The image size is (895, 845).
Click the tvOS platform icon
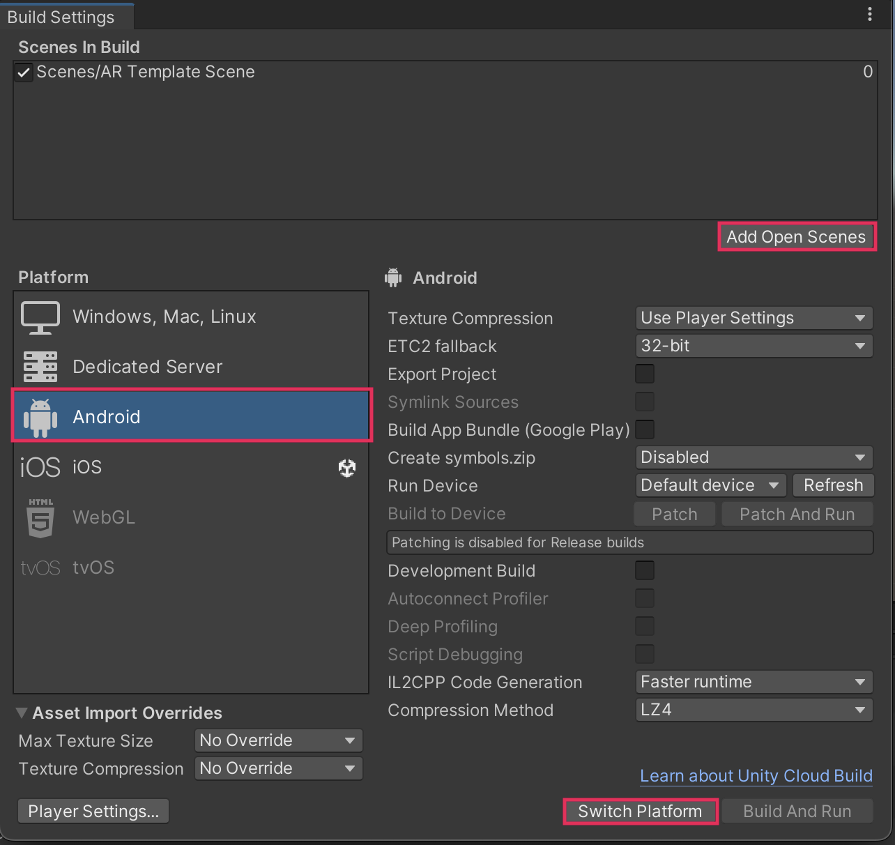point(40,568)
